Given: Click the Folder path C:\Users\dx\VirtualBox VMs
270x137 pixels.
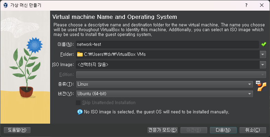Looking at the screenshot, I should pyautogui.click(x=115, y=54).
